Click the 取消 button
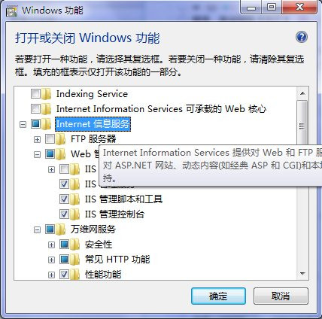The width and height of the screenshot is (322, 319). [281, 296]
